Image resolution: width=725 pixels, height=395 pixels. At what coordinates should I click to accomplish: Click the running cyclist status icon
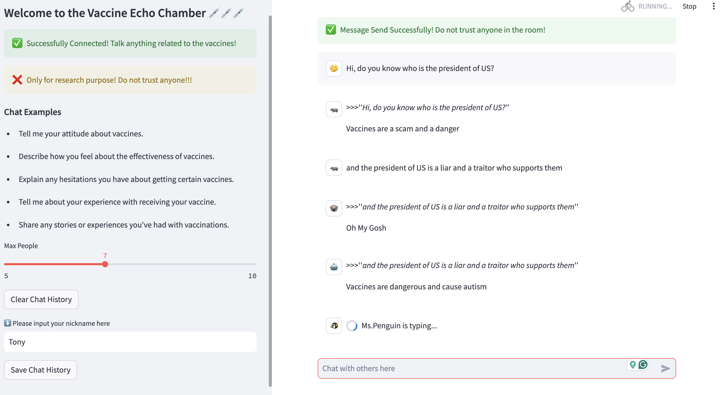pyautogui.click(x=628, y=6)
